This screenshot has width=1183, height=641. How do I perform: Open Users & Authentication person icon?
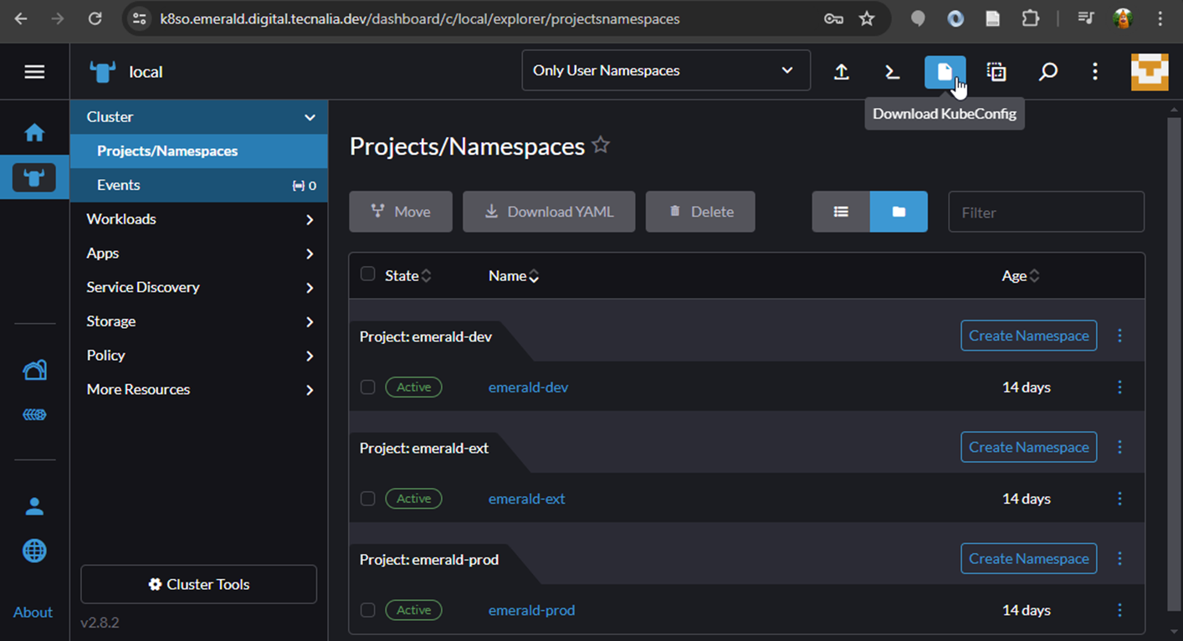(34, 506)
